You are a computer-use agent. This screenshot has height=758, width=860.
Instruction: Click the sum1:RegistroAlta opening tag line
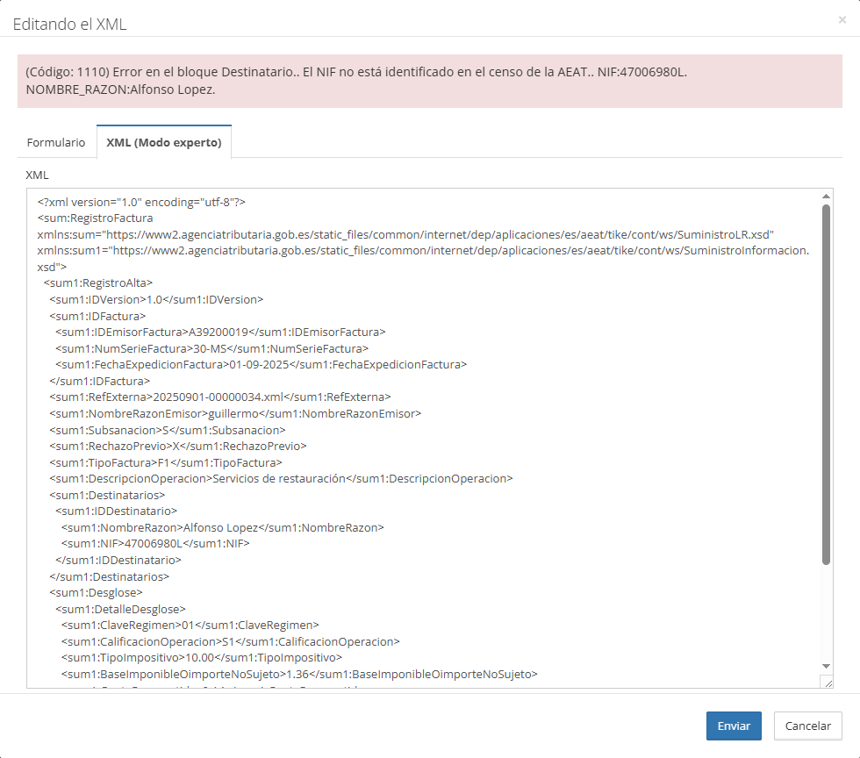98,283
